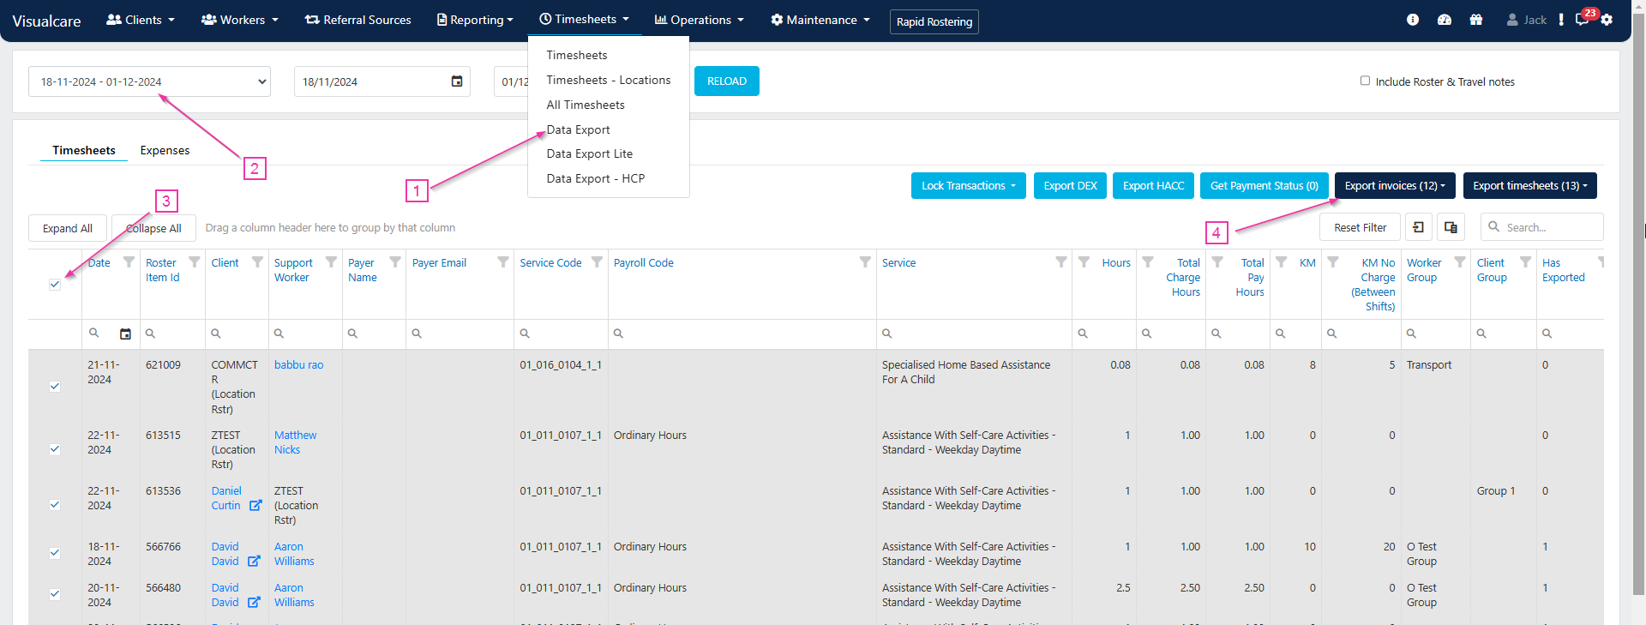Viewport: 1646px width, 625px height.
Task: Untick checkbox for roster item 621009
Action: click(55, 387)
